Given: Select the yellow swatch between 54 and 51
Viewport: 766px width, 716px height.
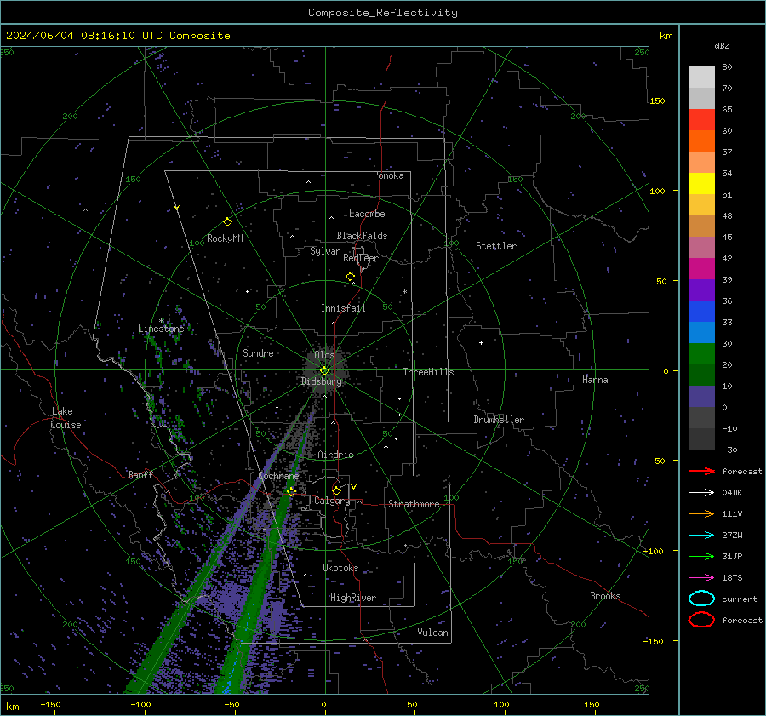Looking at the screenshot, I should pyautogui.click(x=701, y=184).
